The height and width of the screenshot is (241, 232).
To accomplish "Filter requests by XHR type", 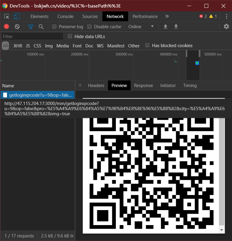I will 18,46.
